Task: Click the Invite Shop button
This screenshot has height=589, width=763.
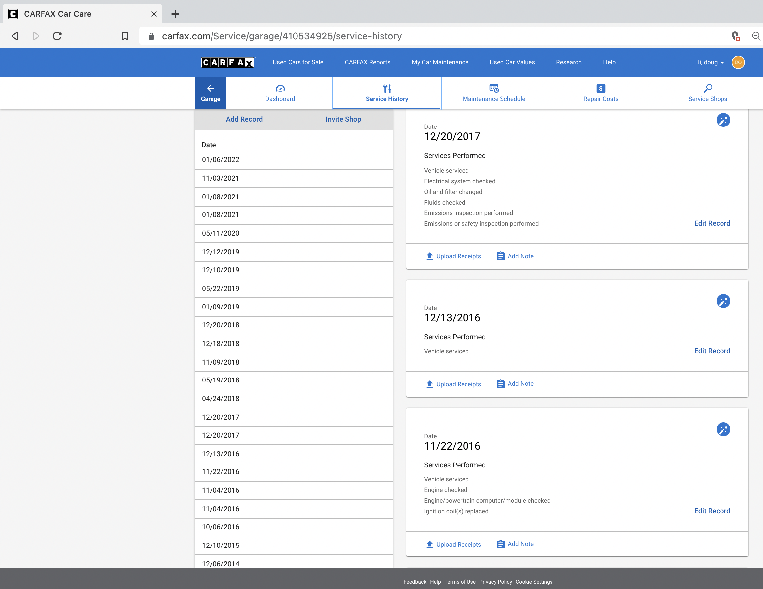Action: pyautogui.click(x=343, y=119)
